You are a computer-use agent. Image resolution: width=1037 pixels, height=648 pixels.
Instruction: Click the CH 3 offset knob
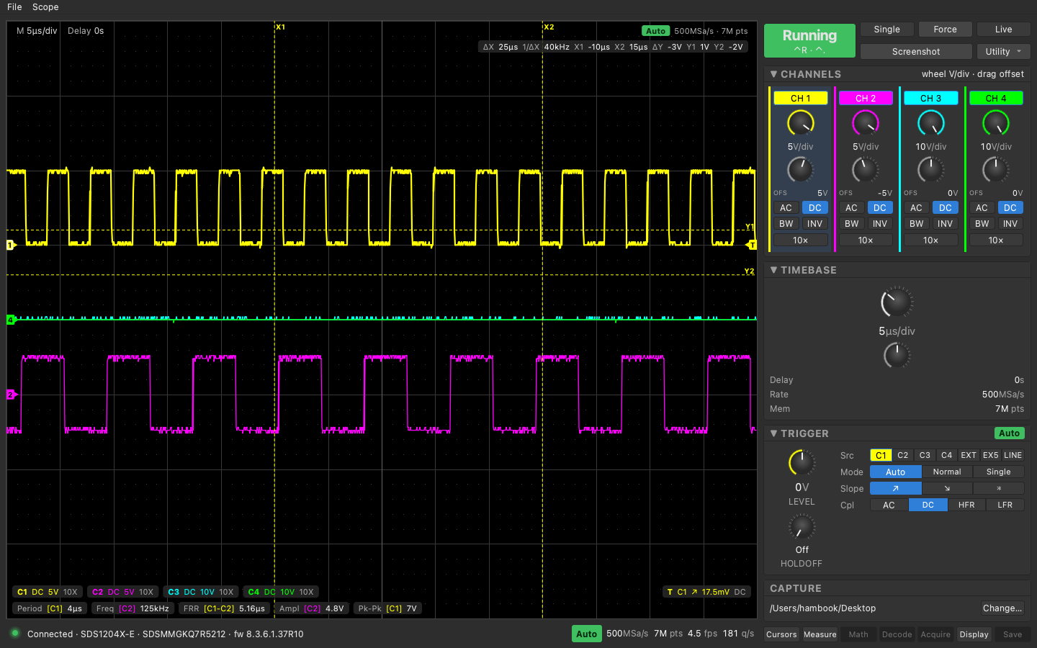pyautogui.click(x=930, y=170)
